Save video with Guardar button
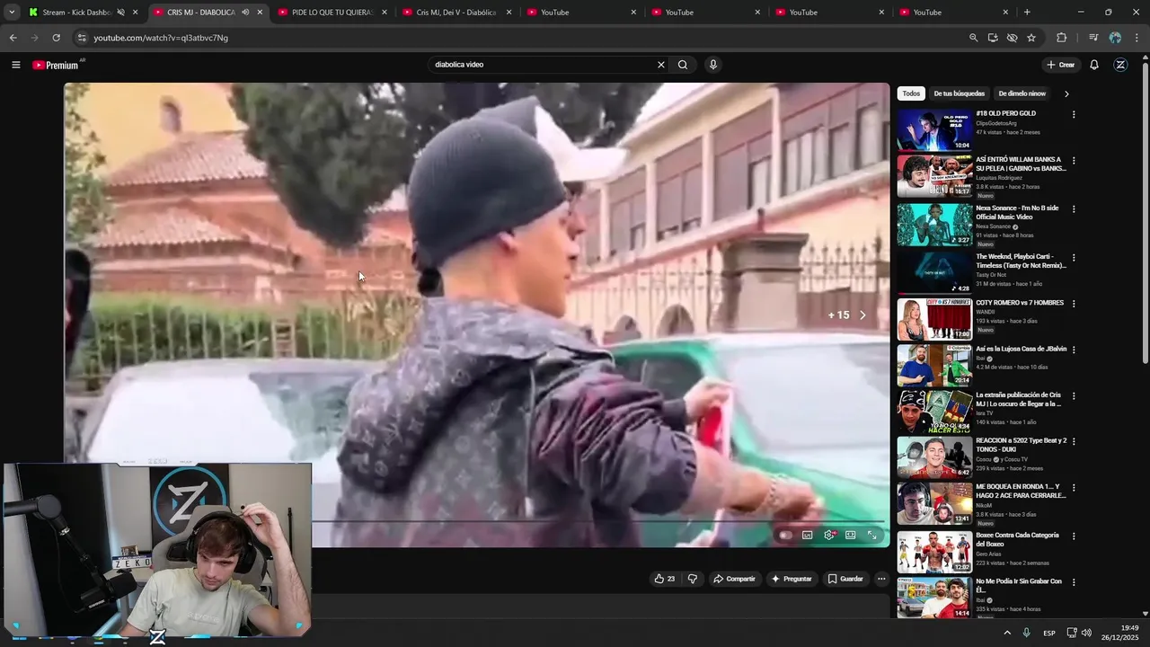Viewport: 1150px width, 647px height. click(x=845, y=579)
